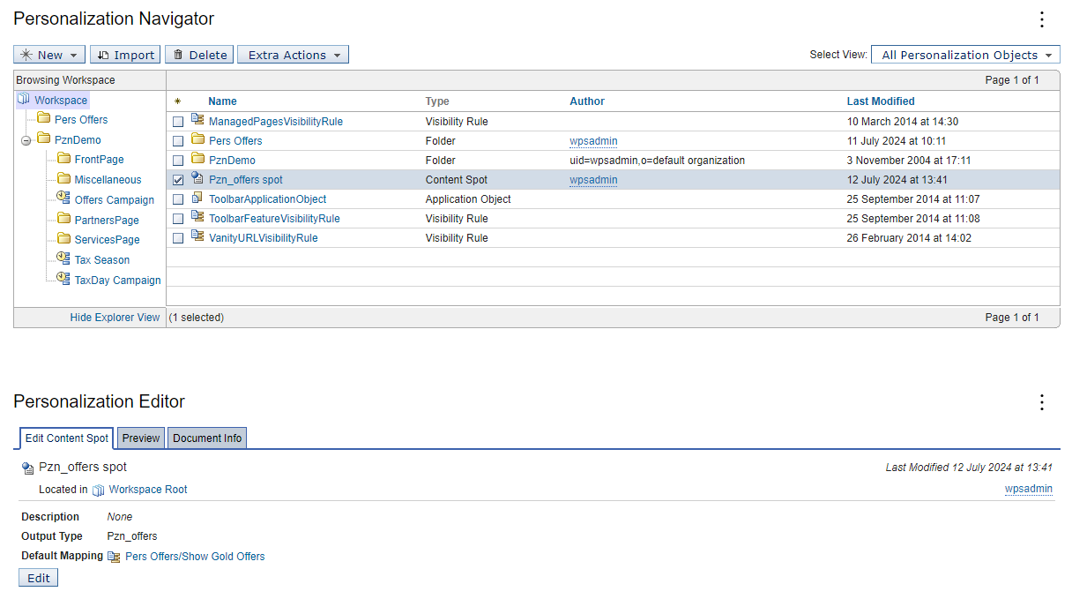Click Hide Explorer View link
1072x599 pixels.
pos(115,318)
